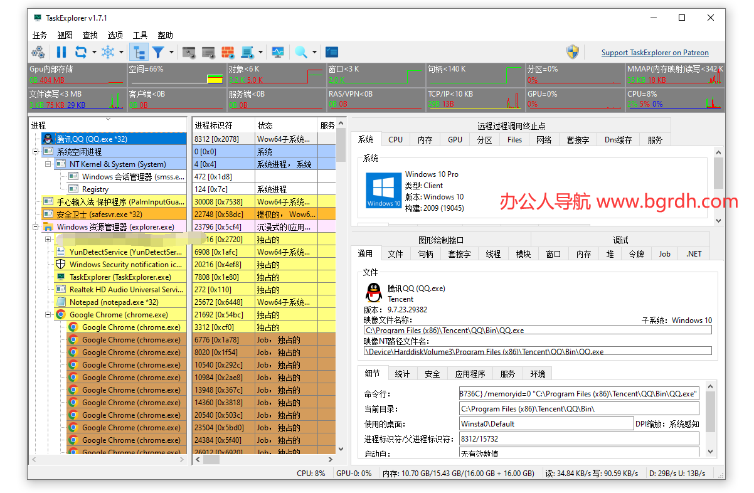The image size is (754, 493).
Task: Click the second window list finder icon
Action: (208, 52)
